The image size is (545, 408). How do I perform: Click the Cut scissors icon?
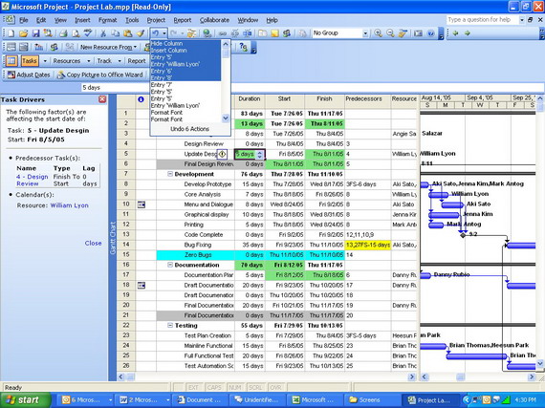point(103,33)
